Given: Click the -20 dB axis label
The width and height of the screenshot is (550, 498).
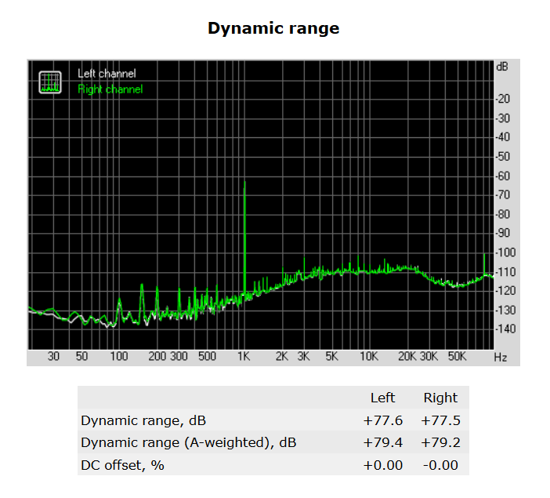Looking at the screenshot, I should (x=503, y=99).
